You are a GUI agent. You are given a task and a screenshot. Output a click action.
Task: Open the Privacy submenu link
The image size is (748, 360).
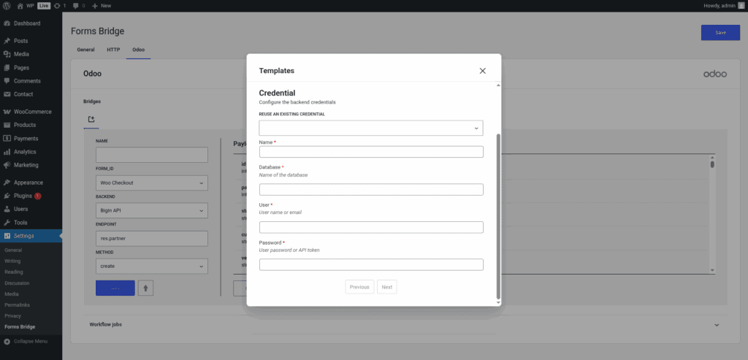pos(12,315)
